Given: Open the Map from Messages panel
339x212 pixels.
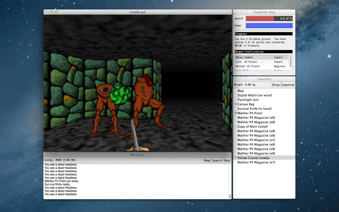Looking at the screenshot, I should click(207, 161).
